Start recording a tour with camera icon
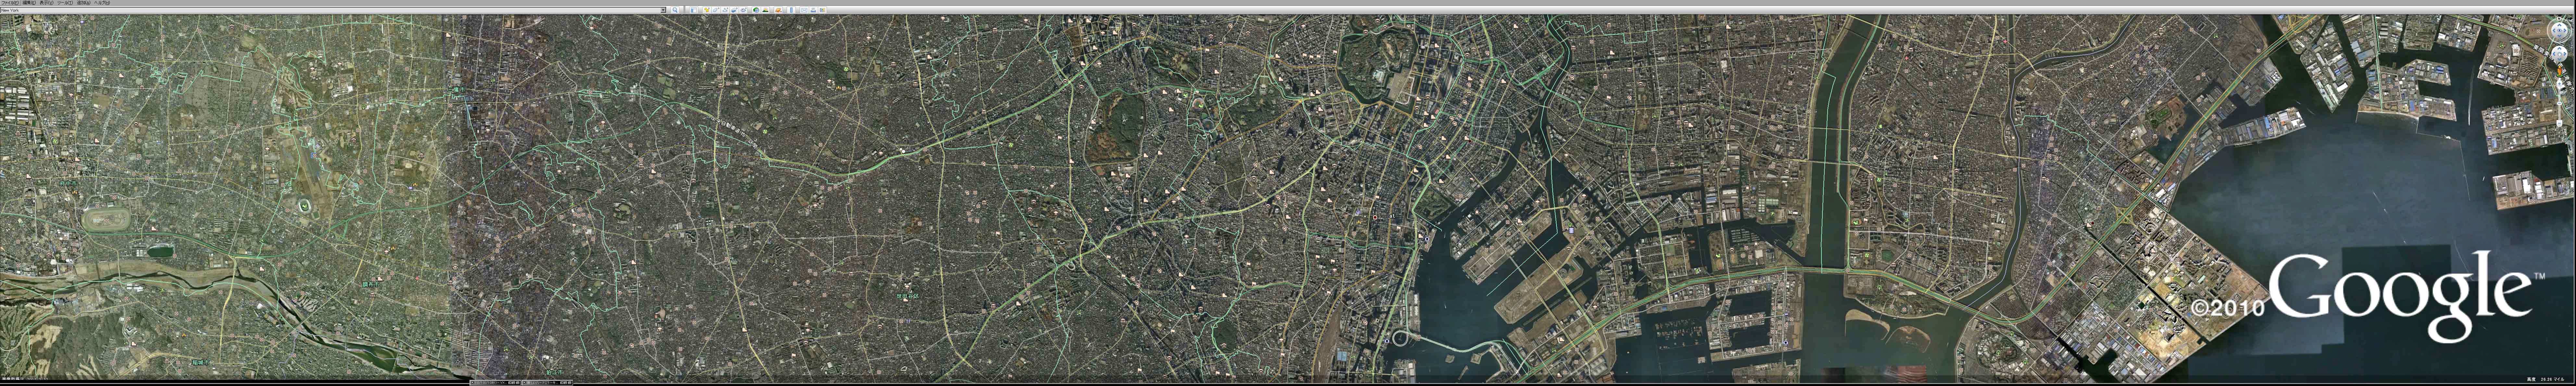The image size is (2576, 386). point(743,10)
